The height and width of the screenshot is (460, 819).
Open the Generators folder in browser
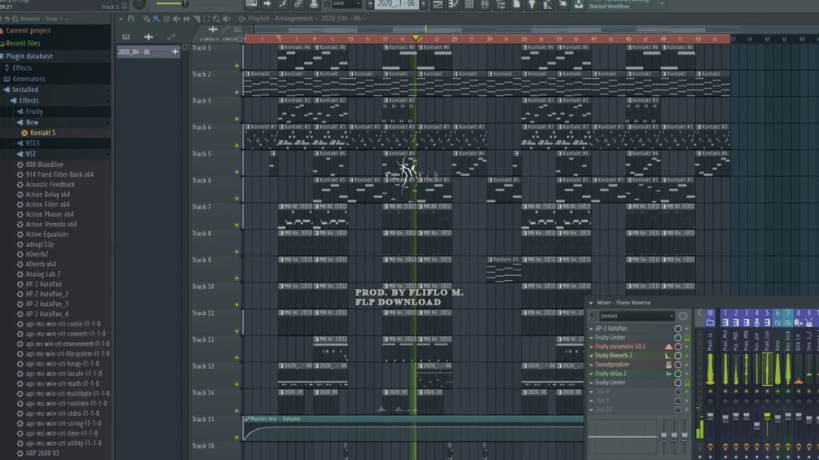pos(29,79)
